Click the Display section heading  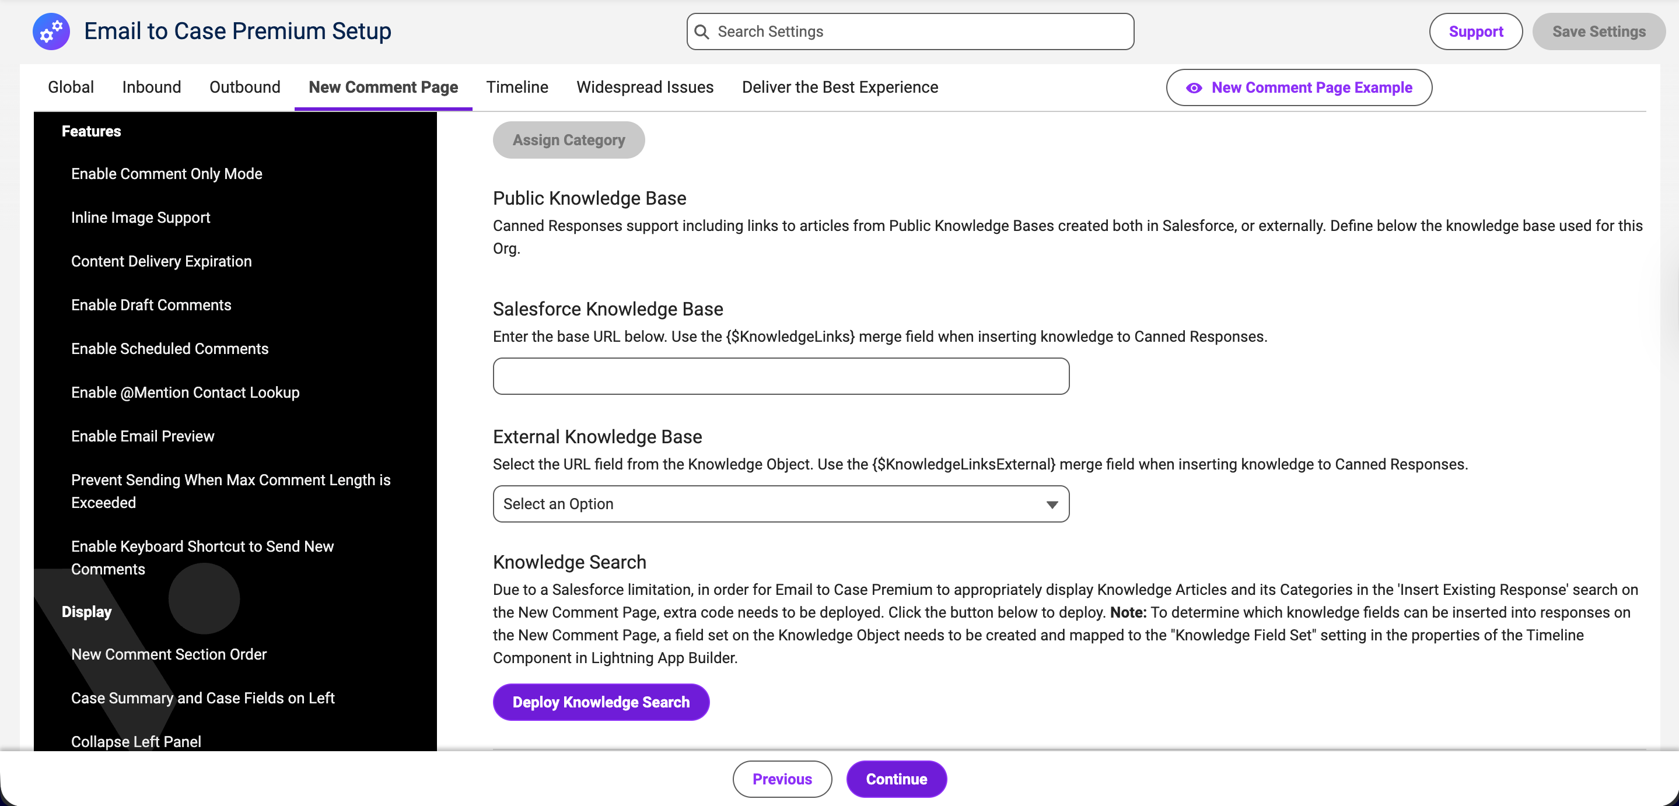[87, 612]
